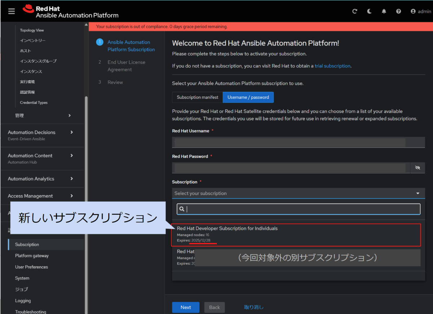This screenshot has width=433, height=314.
Task: Open System settings
Action: [x=22, y=278]
